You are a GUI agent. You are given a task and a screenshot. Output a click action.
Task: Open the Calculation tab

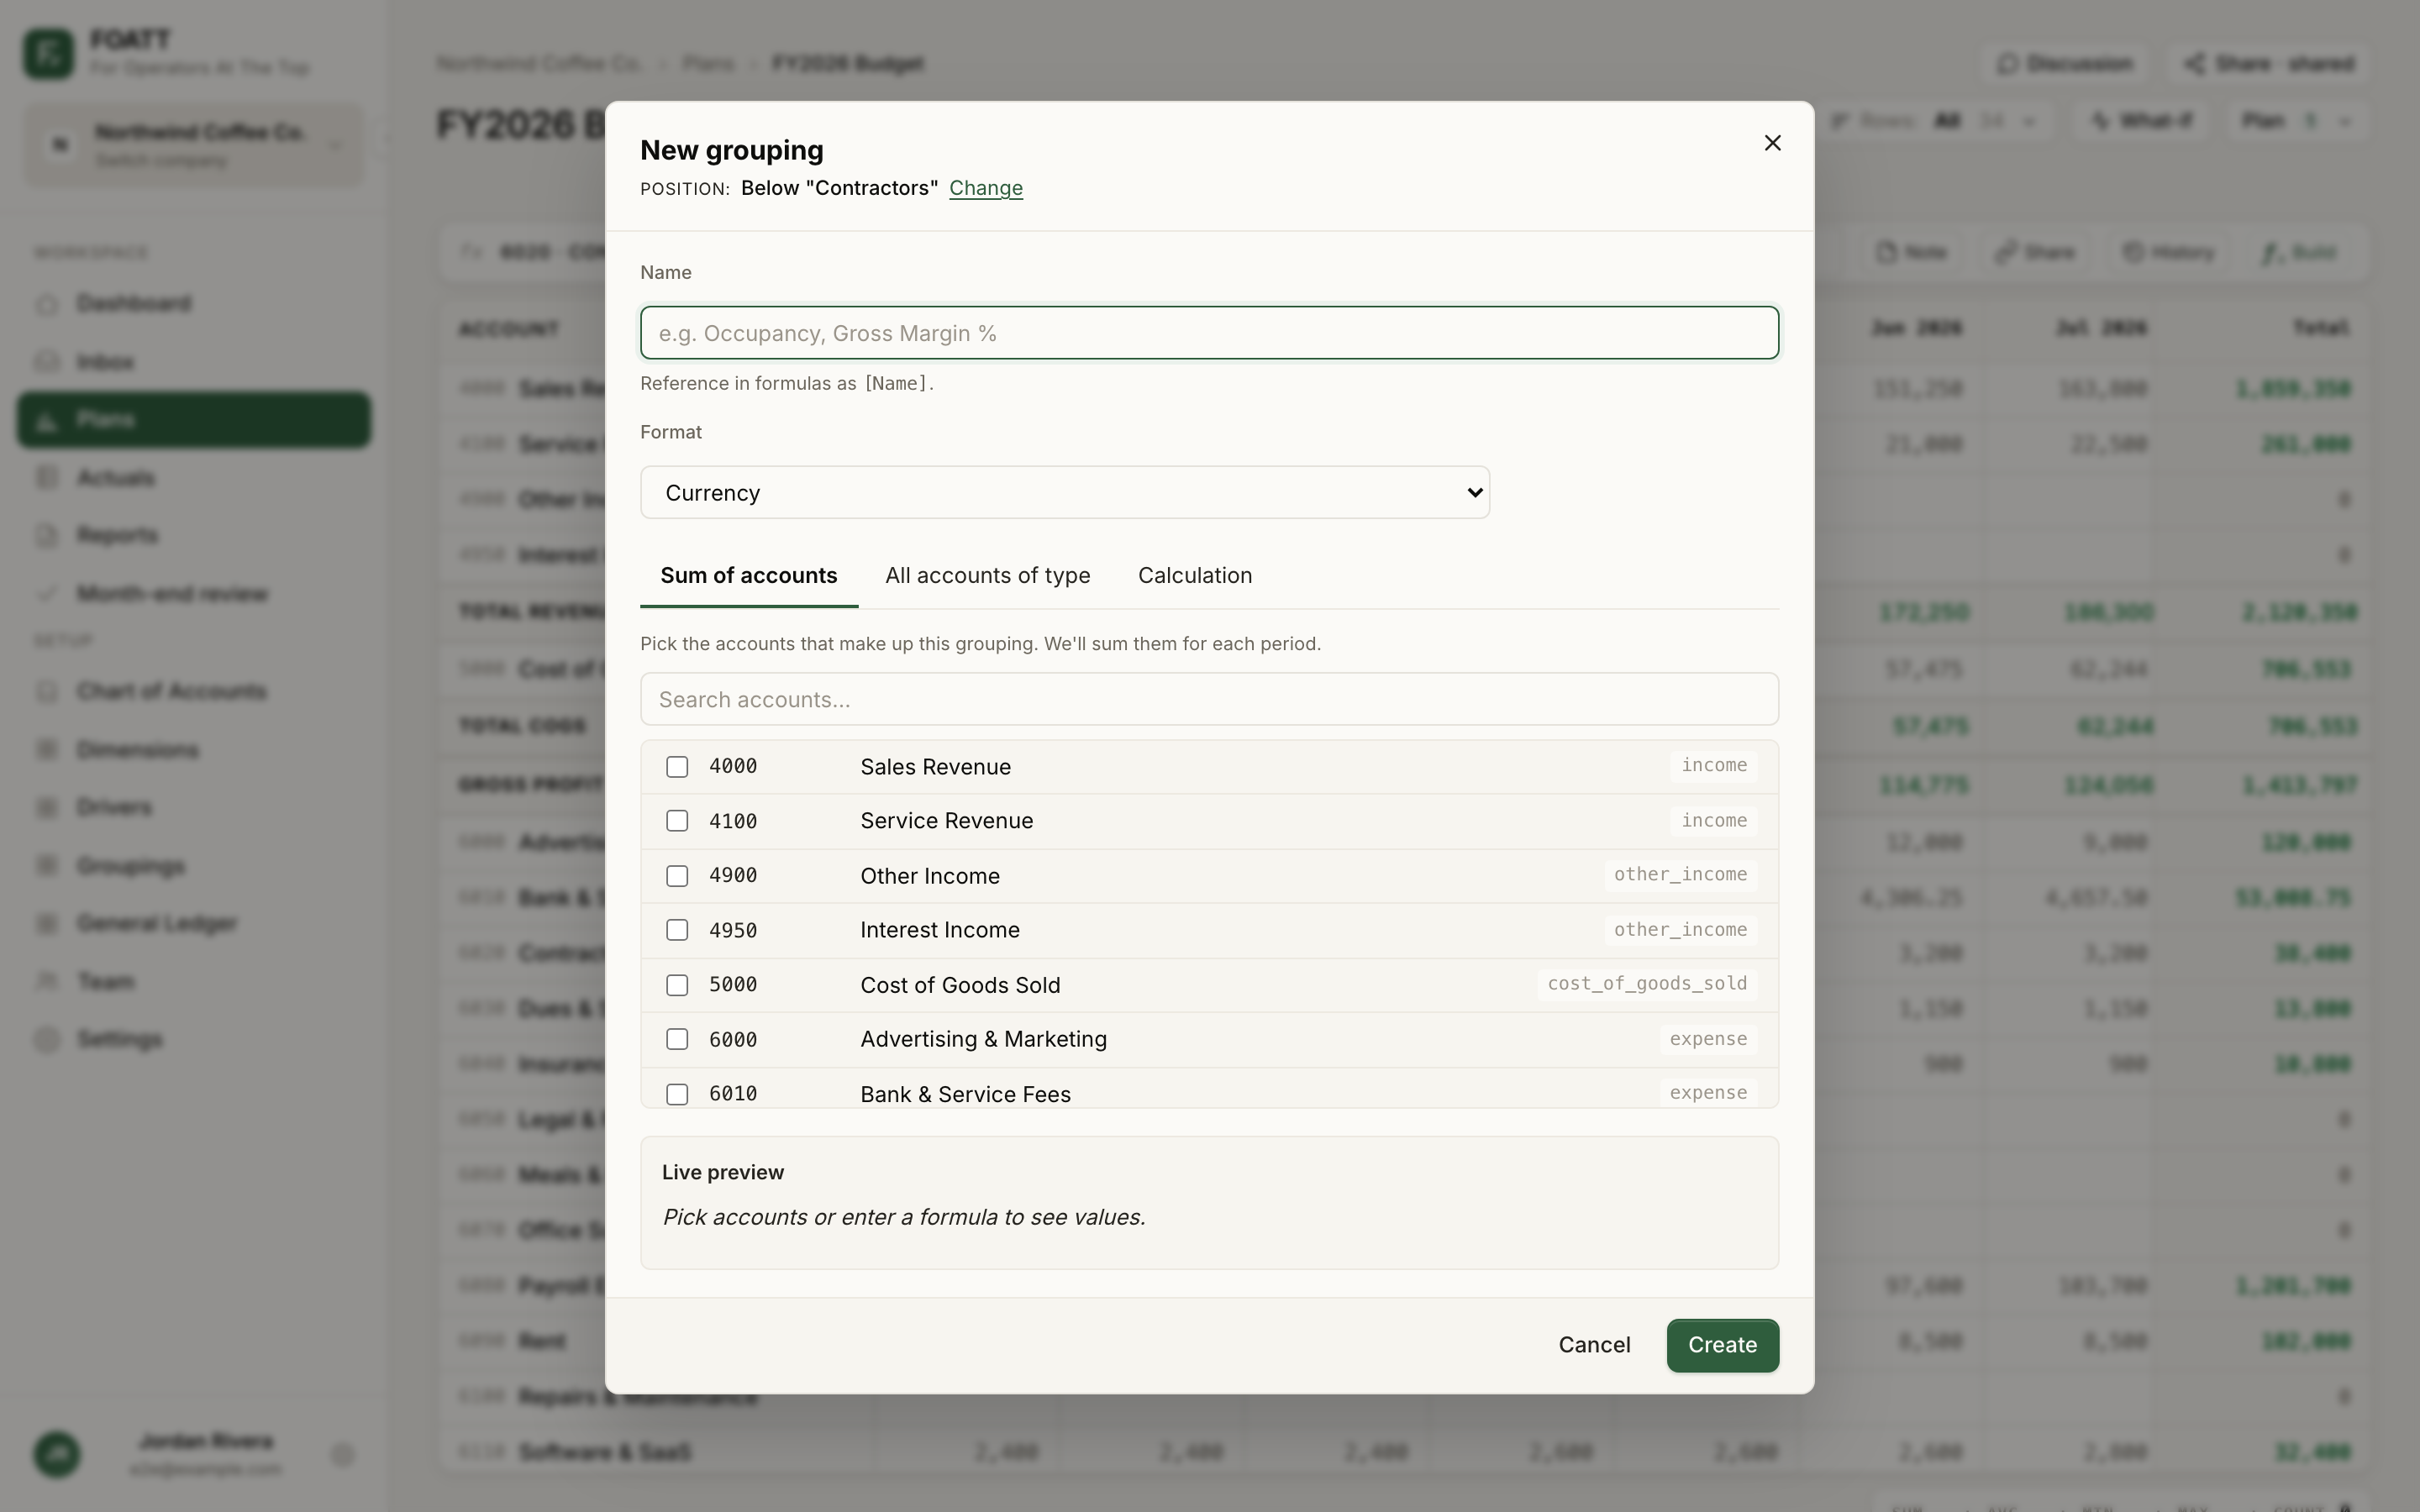click(1195, 576)
